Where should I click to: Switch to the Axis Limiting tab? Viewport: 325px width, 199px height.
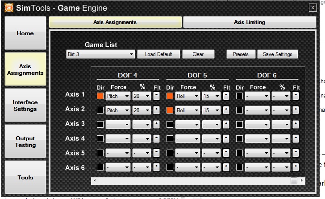point(250,22)
